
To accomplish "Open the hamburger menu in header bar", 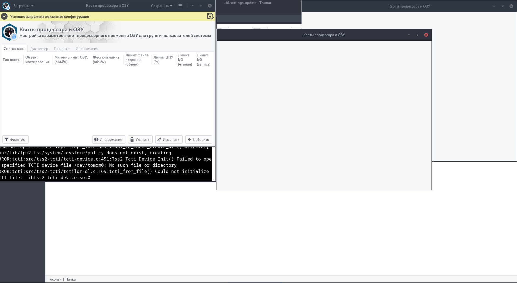I will coord(180,6).
